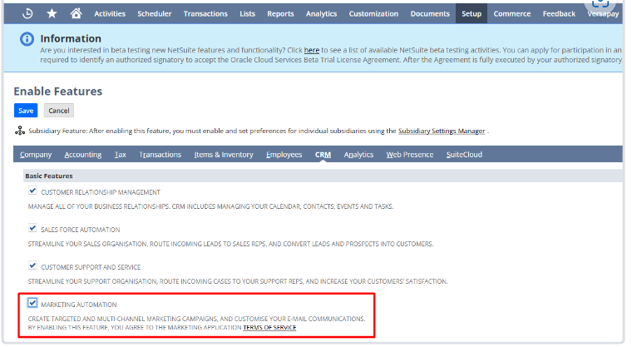Uncheck Customer Relationship Management checkbox

(x=32, y=191)
